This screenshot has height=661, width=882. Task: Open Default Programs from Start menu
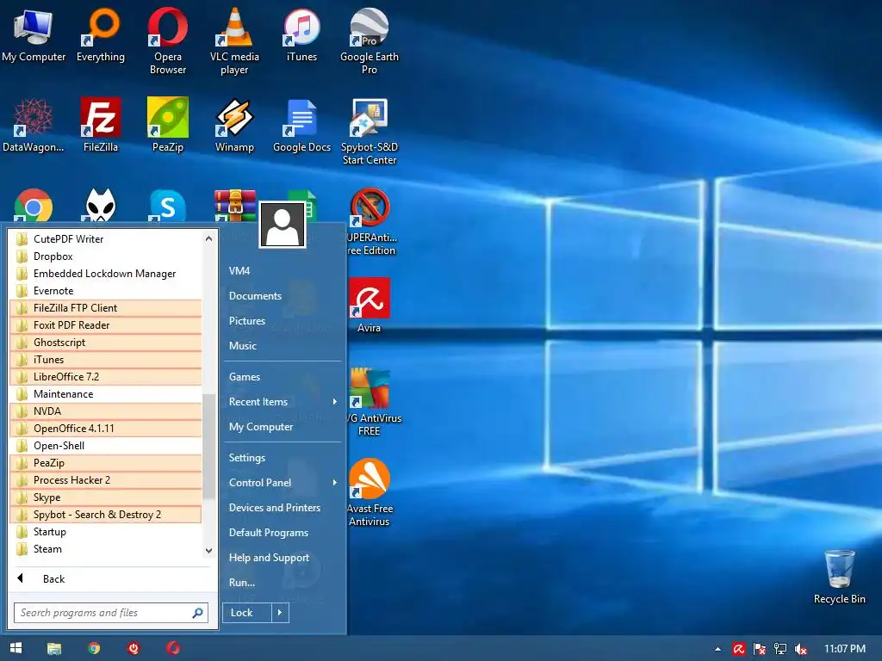click(x=282, y=532)
